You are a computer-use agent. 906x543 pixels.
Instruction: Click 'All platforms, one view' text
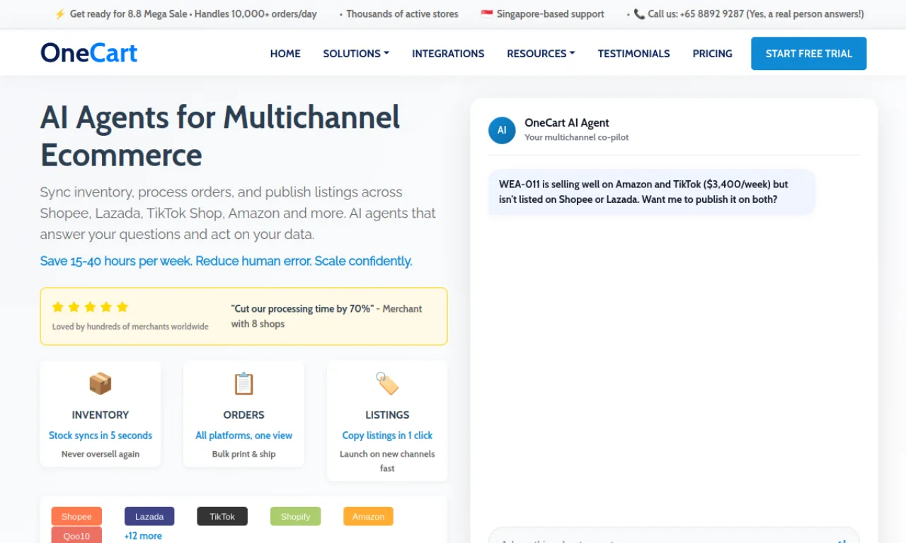click(243, 436)
